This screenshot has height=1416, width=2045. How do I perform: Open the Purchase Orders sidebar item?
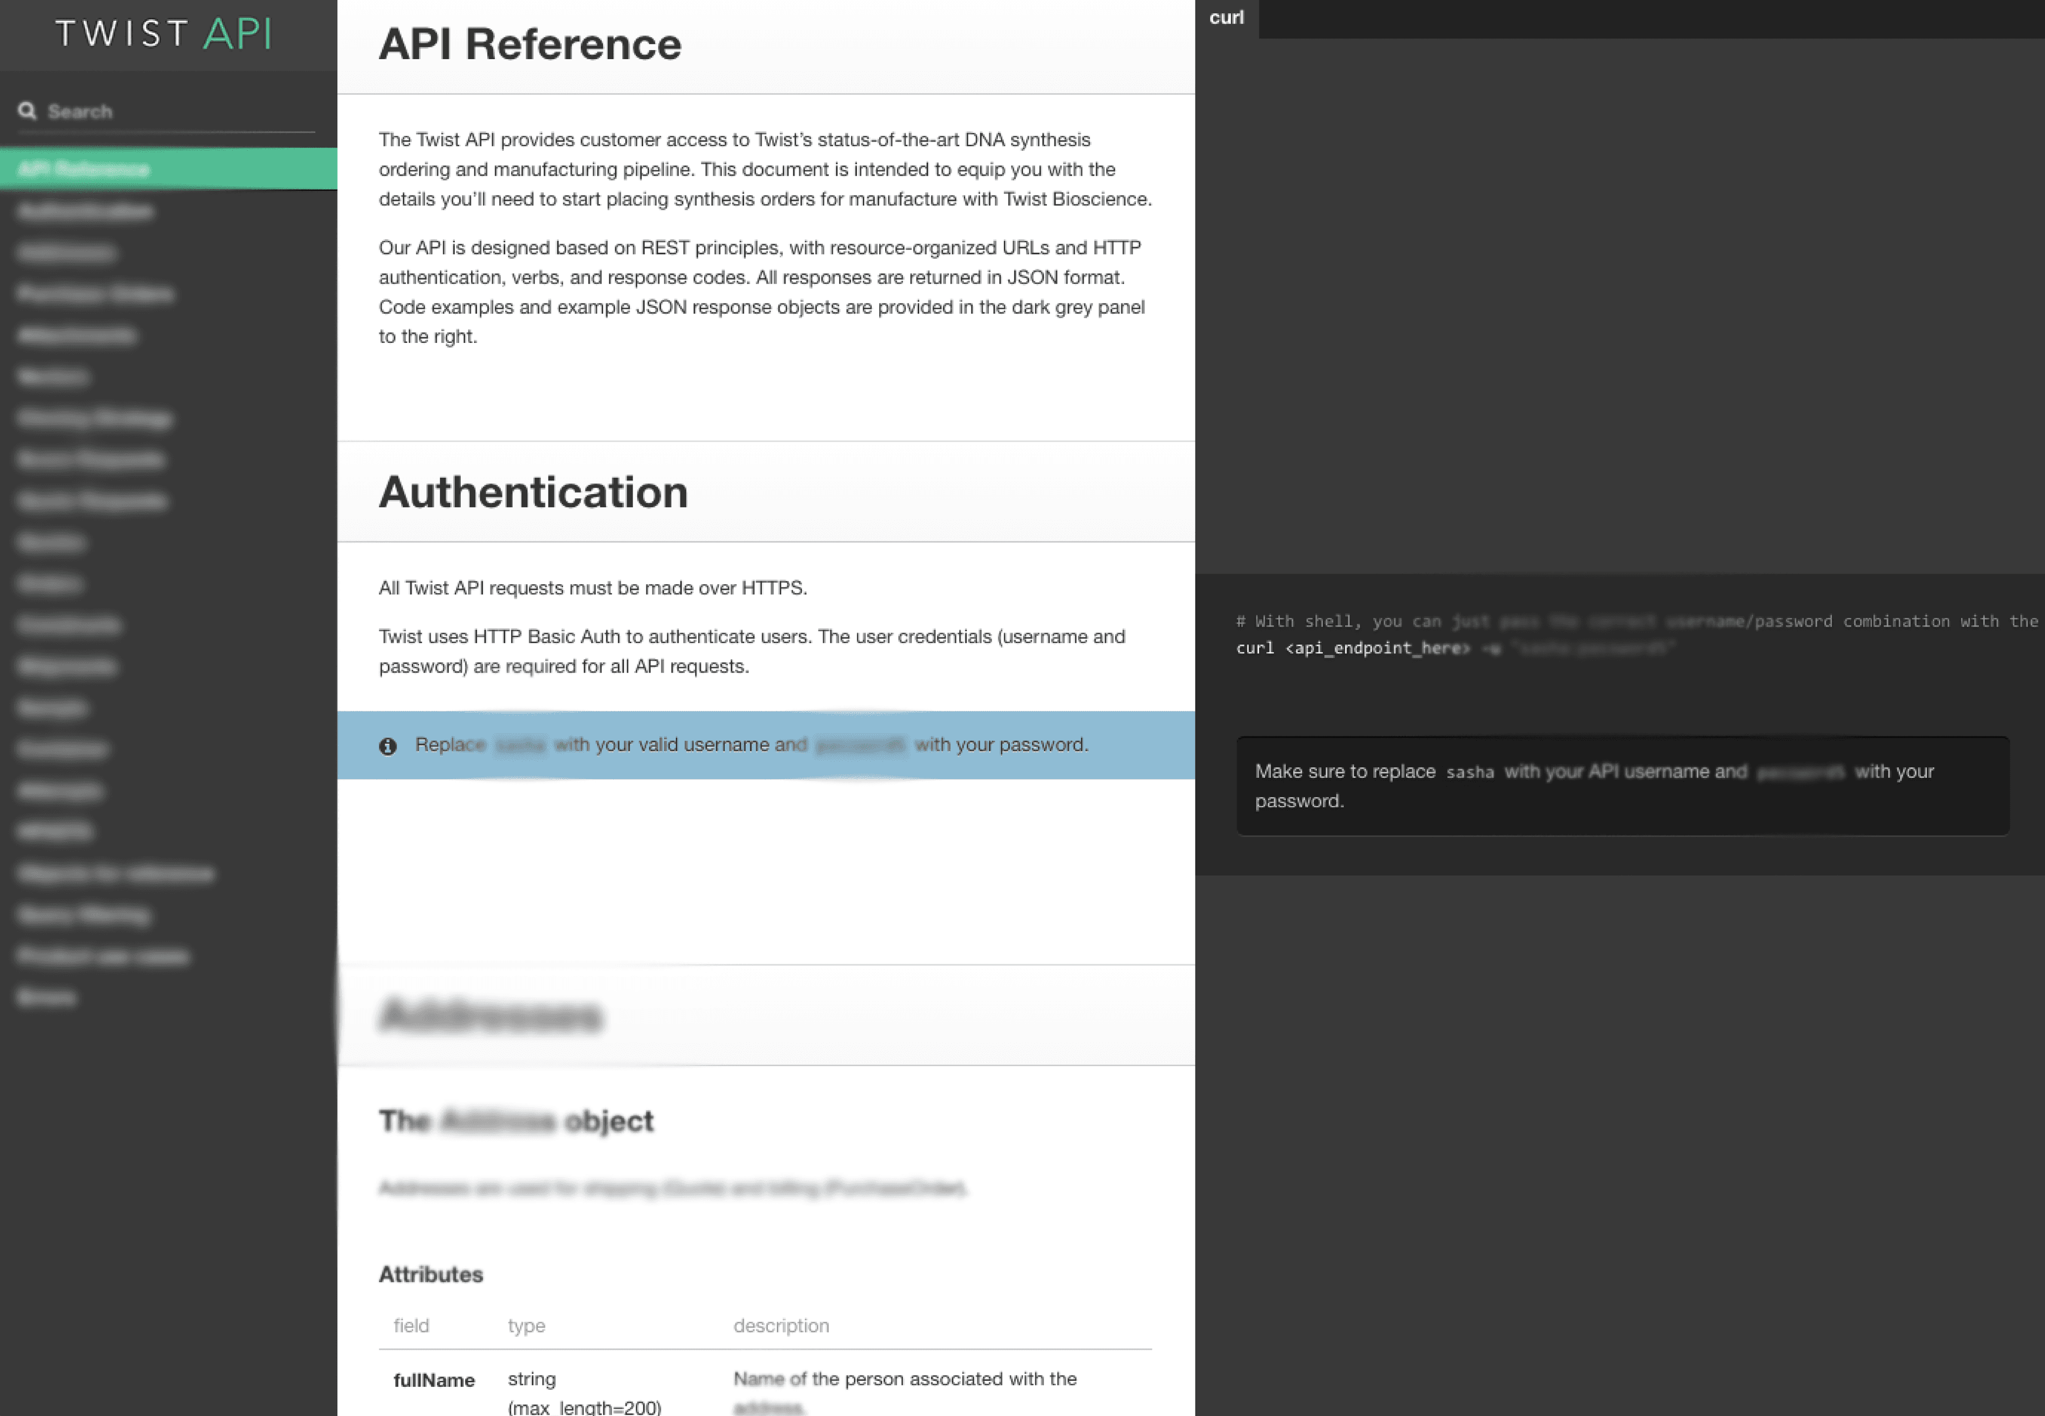point(95,293)
